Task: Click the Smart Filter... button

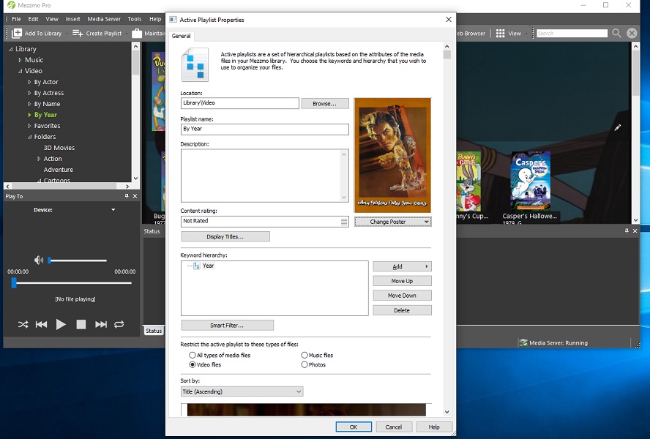Action: coord(227,326)
